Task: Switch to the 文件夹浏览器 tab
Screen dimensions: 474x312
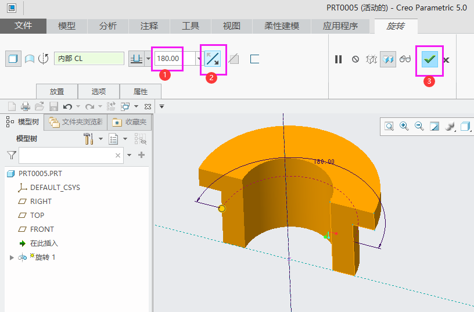Action: tap(76, 122)
